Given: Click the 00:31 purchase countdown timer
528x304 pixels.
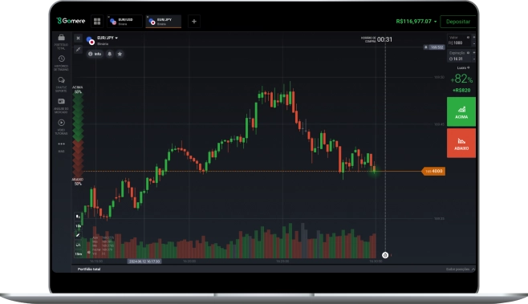Looking at the screenshot, I should tap(384, 39).
